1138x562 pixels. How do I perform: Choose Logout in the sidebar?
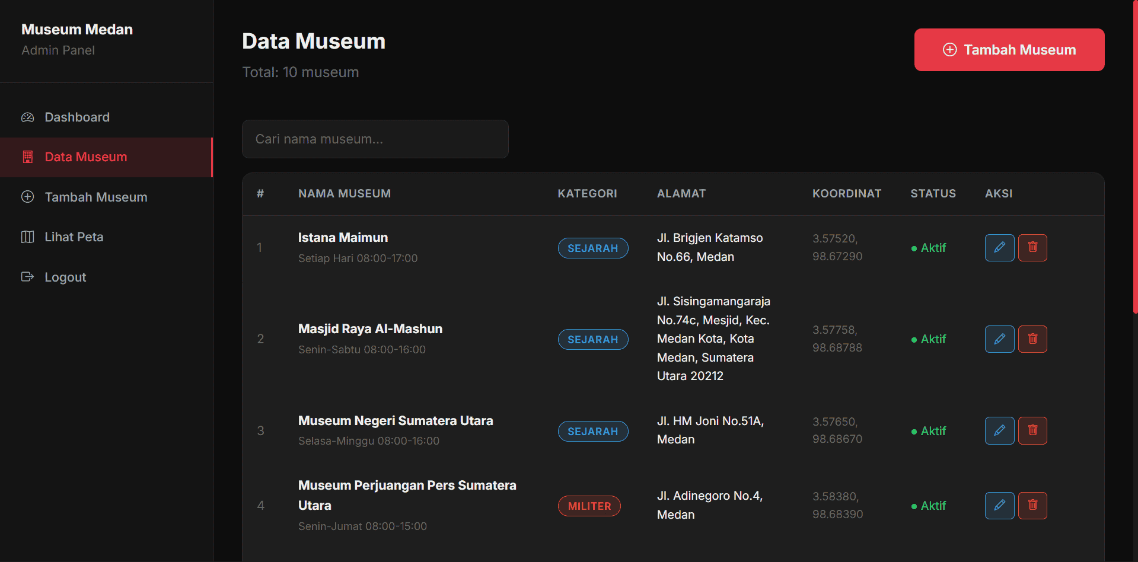[x=106, y=277]
